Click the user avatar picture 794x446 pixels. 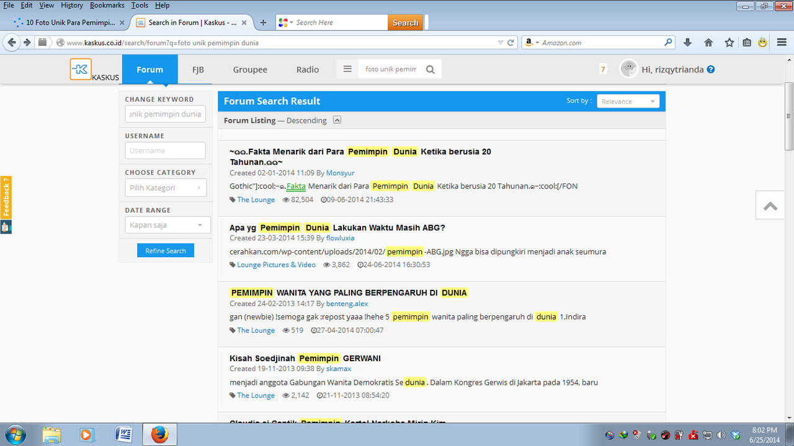(628, 69)
